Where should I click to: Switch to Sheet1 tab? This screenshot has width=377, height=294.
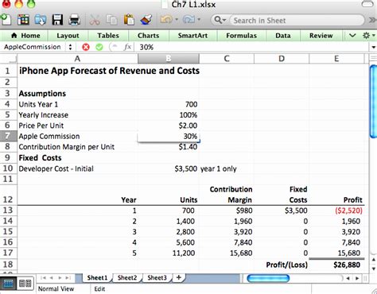click(97, 277)
